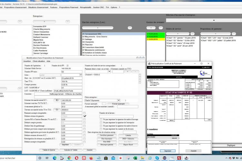The image size is (242, 161).
Task: Click the minus button beside Entreprises list
Action: pyautogui.click(x=68, y=22)
